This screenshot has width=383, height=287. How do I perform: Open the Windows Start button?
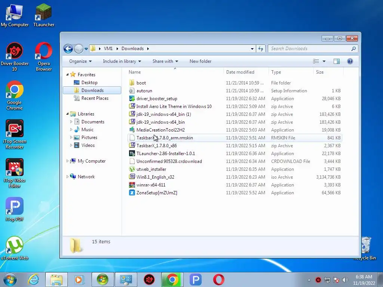click(10, 280)
